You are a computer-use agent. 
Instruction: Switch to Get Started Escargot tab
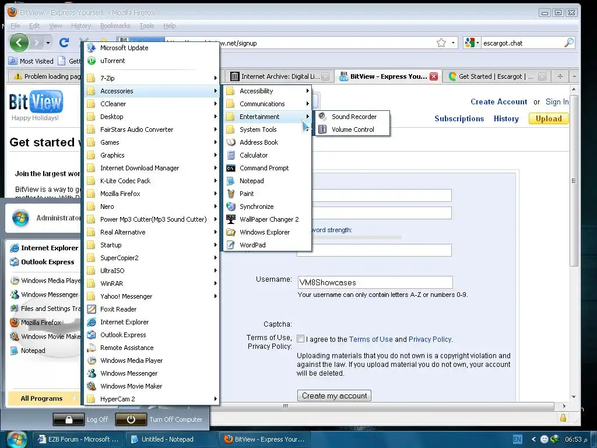tap(497, 76)
